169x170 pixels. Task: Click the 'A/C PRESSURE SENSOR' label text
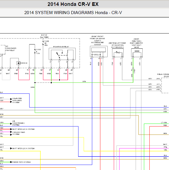98,43
